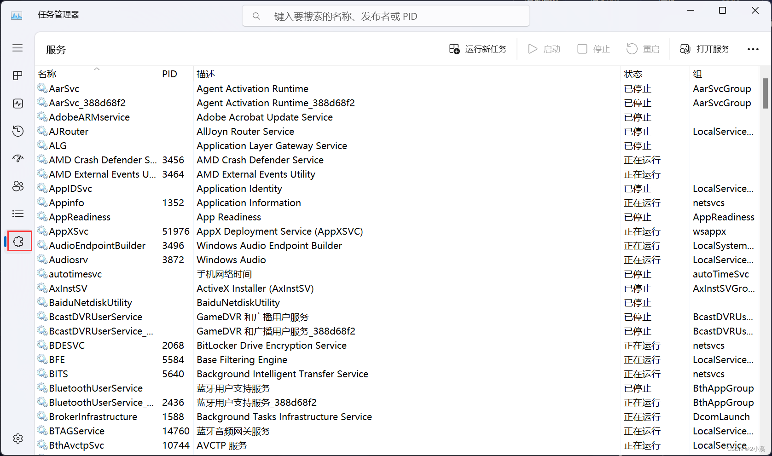Open the more options ellipsis menu
Image resolution: width=772 pixels, height=456 pixels.
[753, 49]
